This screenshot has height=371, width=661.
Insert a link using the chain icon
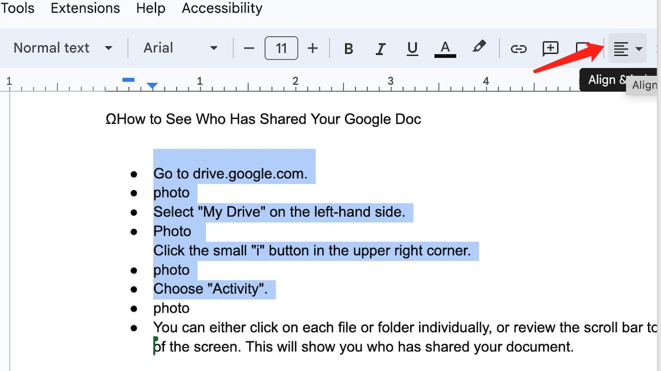pyautogui.click(x=518, y=49)
